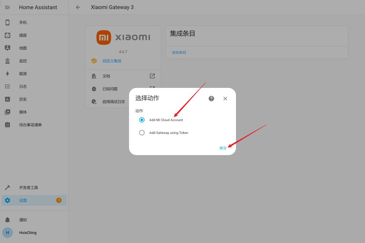Open the 已知问题 known issues row label
The width and height of the screenshot is (365, 243).
(110, 89)
